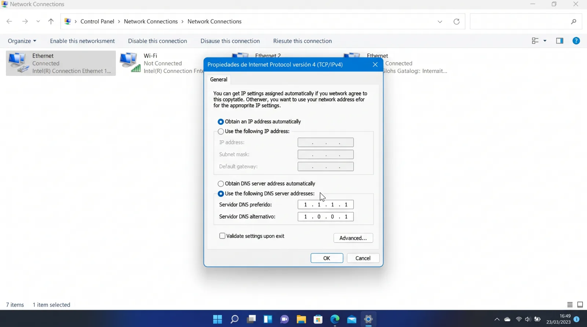Expand the address bar history dropdown
Viewport: 587px width, 327px height.
(x=440, y=22)
